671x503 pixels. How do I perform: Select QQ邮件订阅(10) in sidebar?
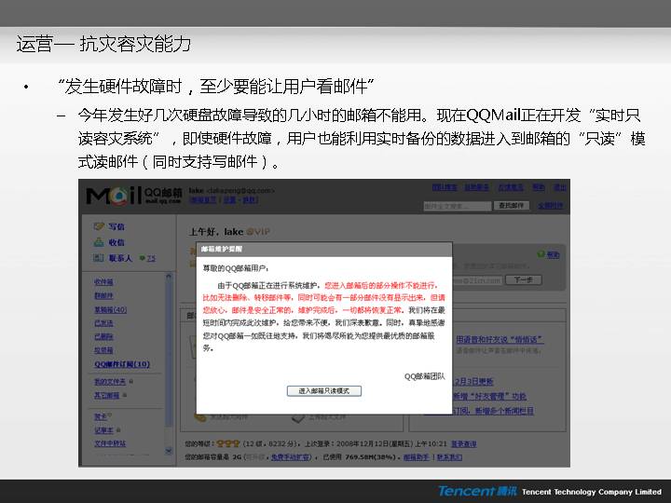coord(122,364)
